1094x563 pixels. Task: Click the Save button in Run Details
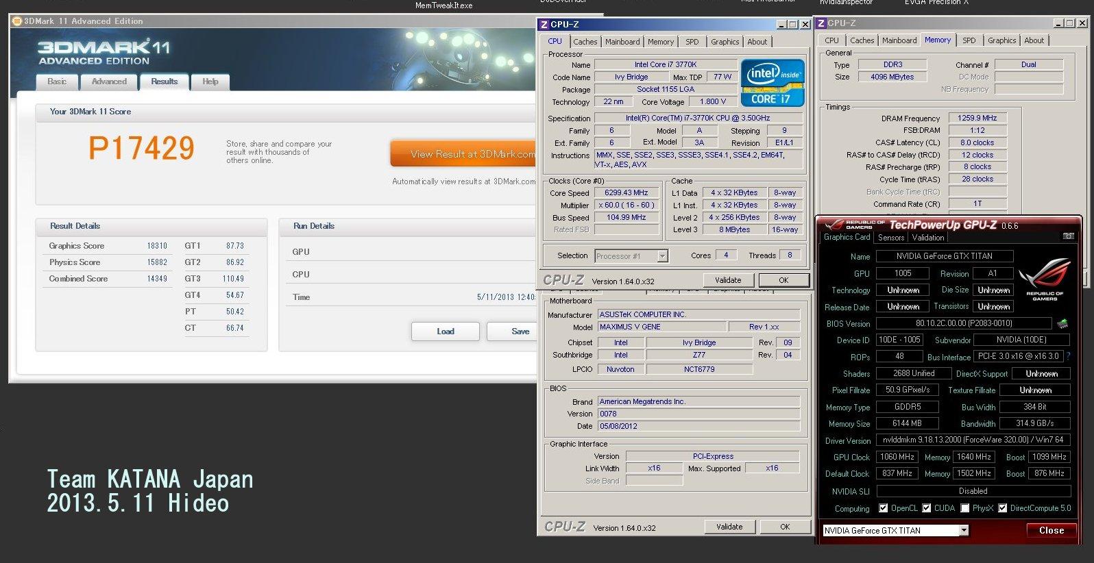pyautogui.click(x=513, y=331)
